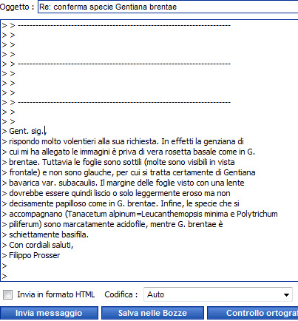Viewport: 298px width, 321px height.
Task: Run Controllo ortografico spell check
Action: click(x=253, y=313)
